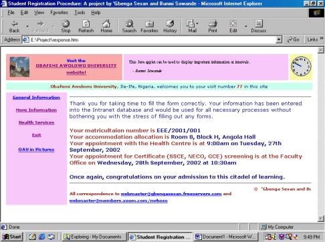Email webmaster@gbengasesan.freeservers.com link

(x=171, y=194)
